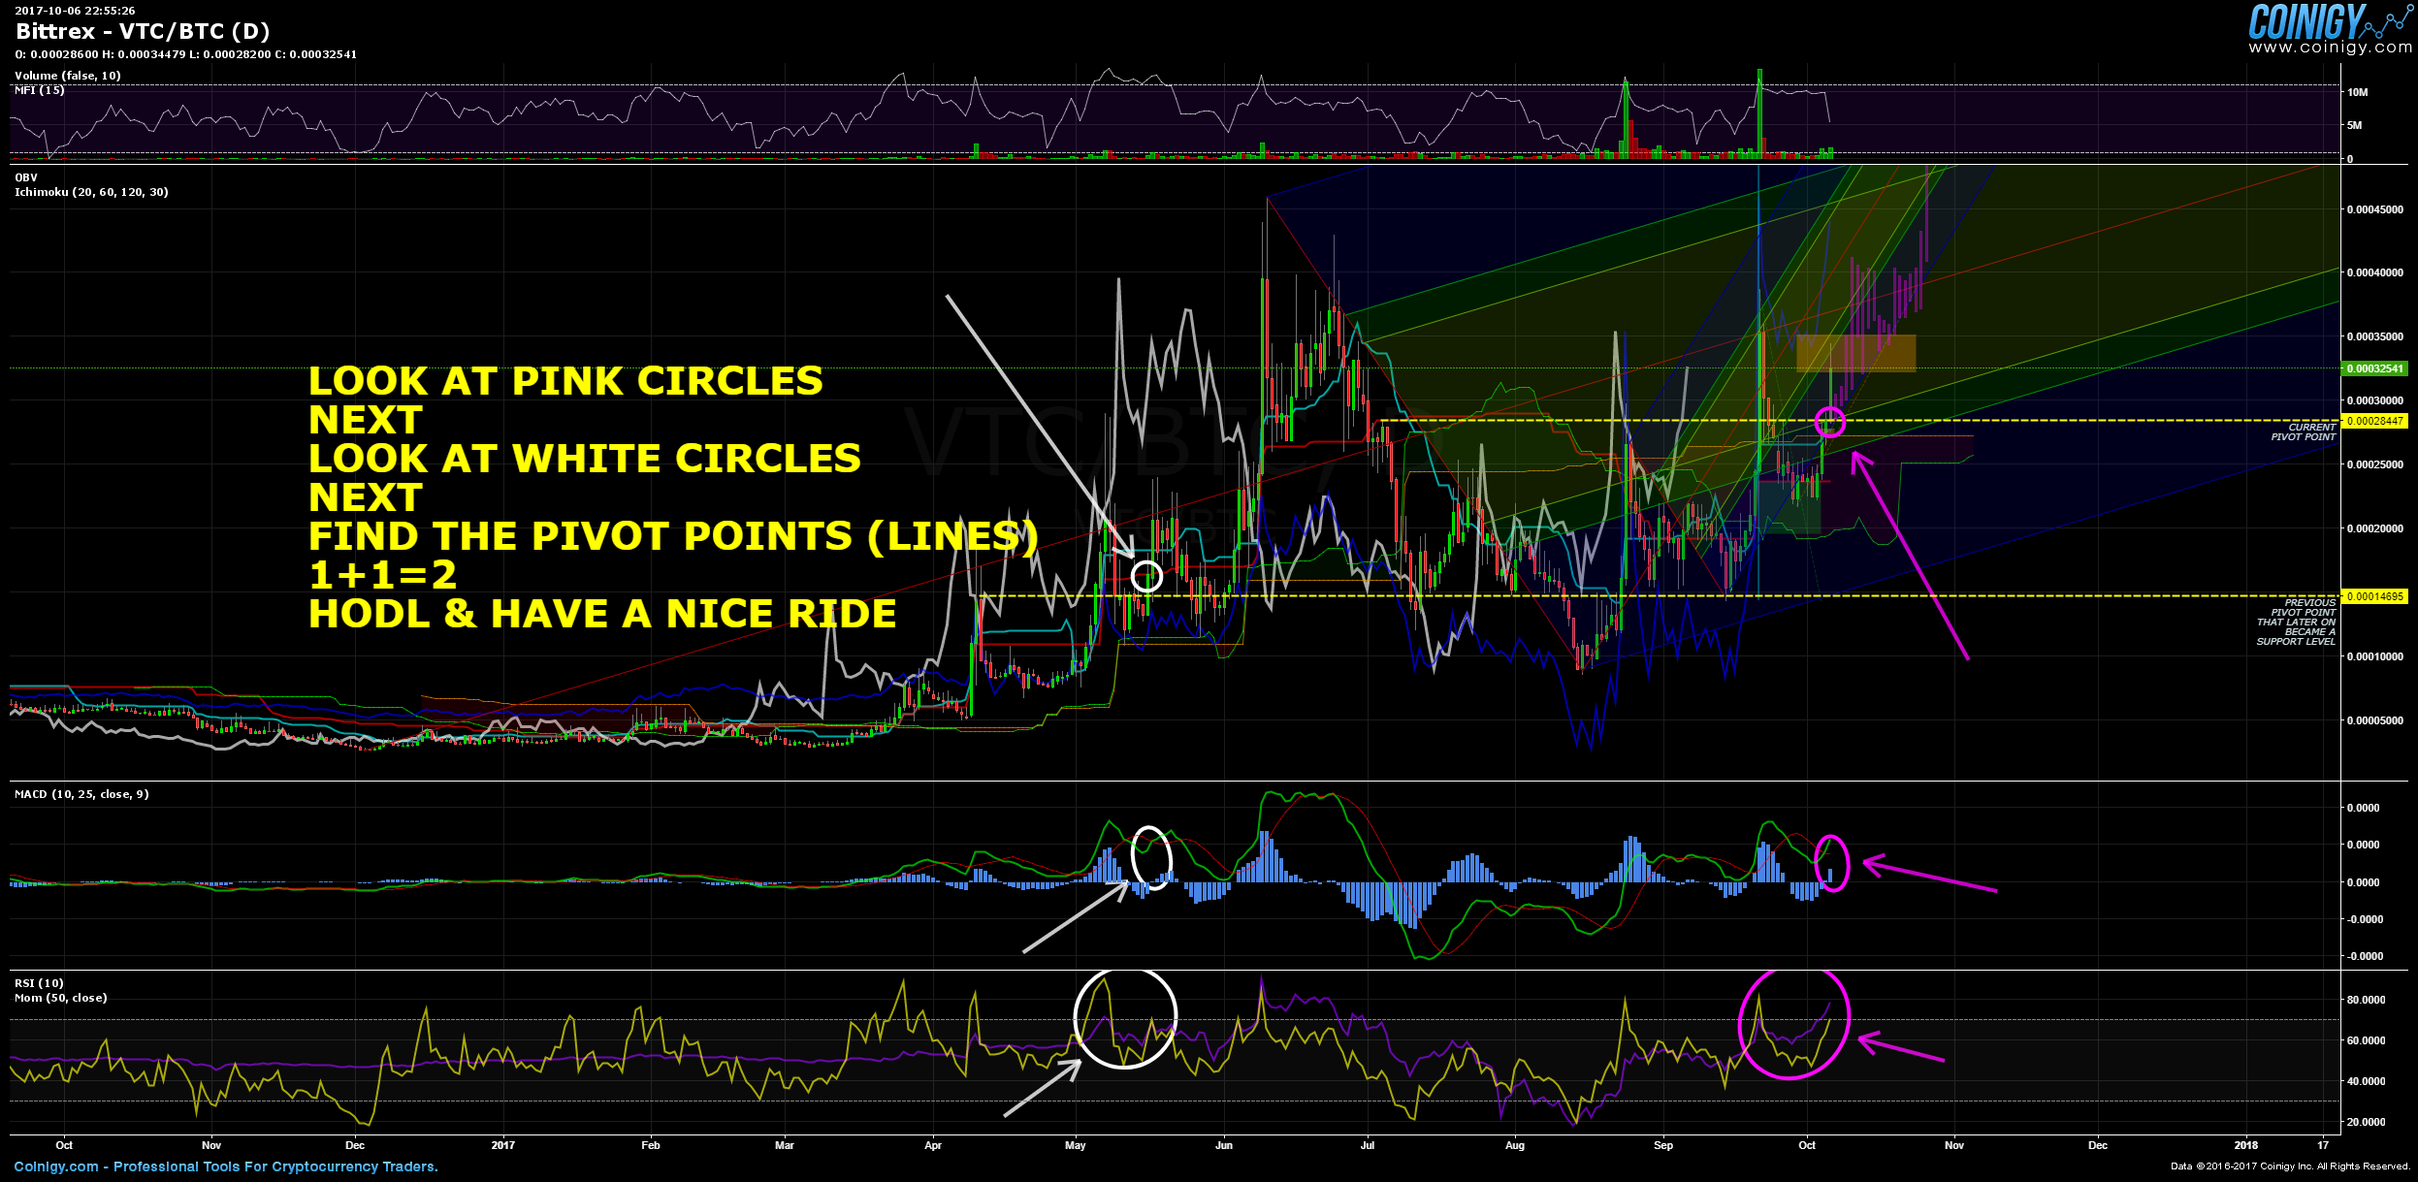The height and width of the screenshot is (1182, 2418).
Task: Click the 0.00005000 price axis label
Action: pos(2374,720)
